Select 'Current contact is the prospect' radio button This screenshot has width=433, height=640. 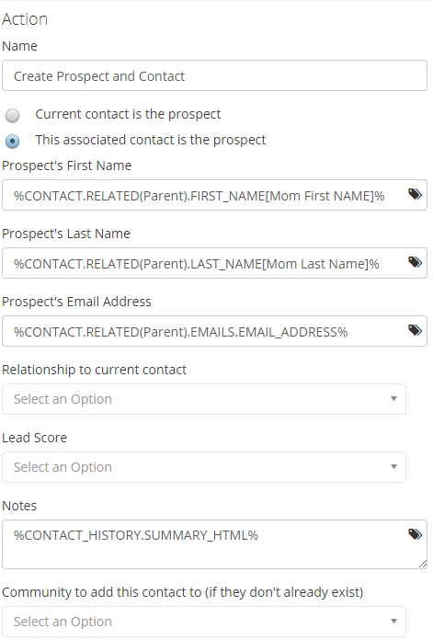[12, 116]
